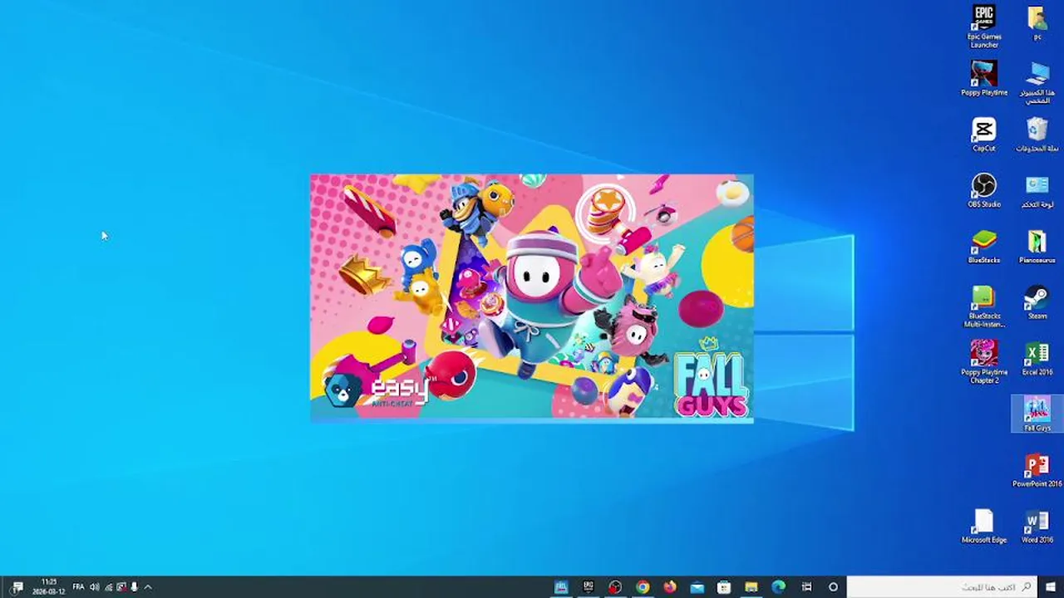Open Cortana circle icon in taskbar
Image resolution: width=1064 pixels, height=598 pixels.
pos(833,587)
